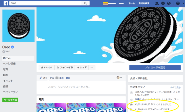Click the メッセージを送る button
Viewport: 185px width, 112px height.
[155, 68]
